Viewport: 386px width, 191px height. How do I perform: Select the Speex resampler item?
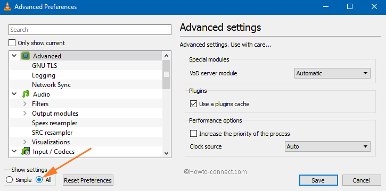click(55, 123)
